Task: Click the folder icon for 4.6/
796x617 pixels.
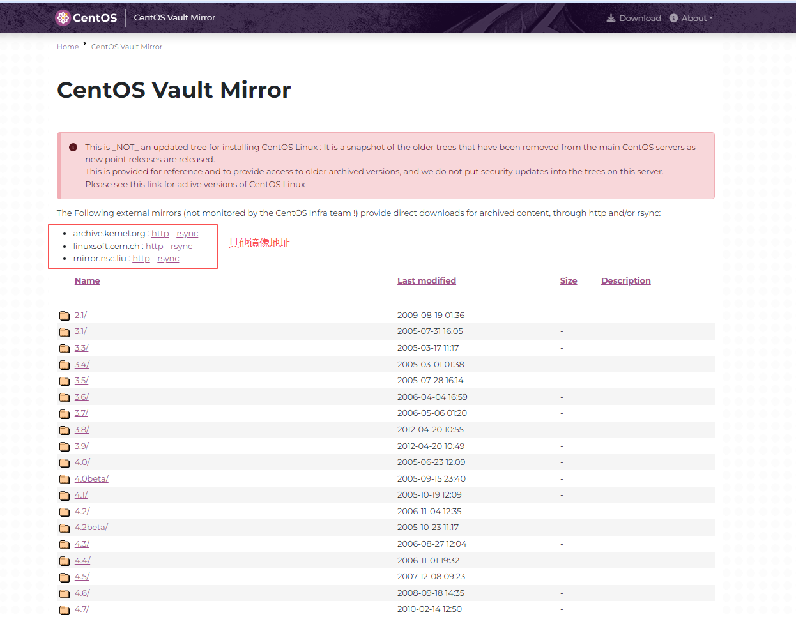Action: pos(65,593)
